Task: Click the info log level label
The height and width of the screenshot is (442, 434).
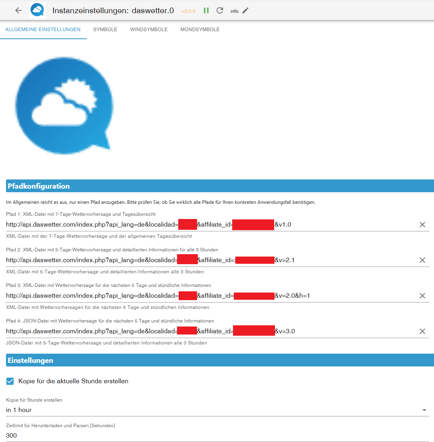Action: (234, 11)
